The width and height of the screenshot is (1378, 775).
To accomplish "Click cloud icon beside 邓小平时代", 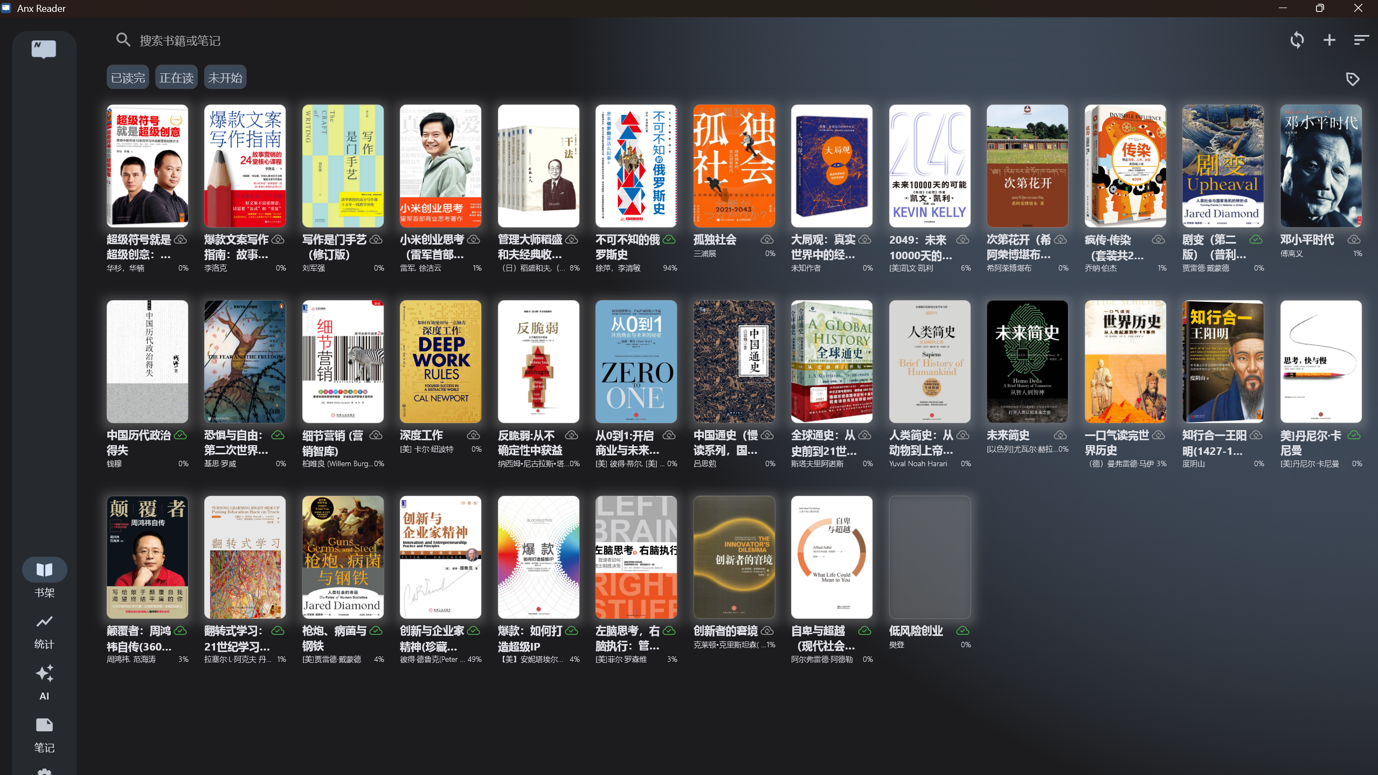I will 1354,239.
